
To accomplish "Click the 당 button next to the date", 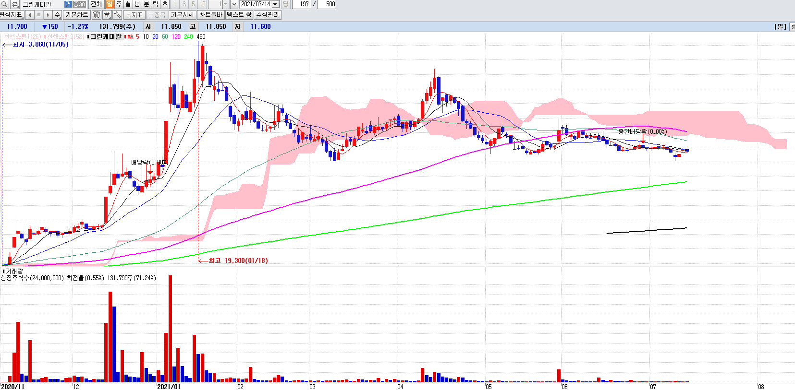I will coord(285,4).
